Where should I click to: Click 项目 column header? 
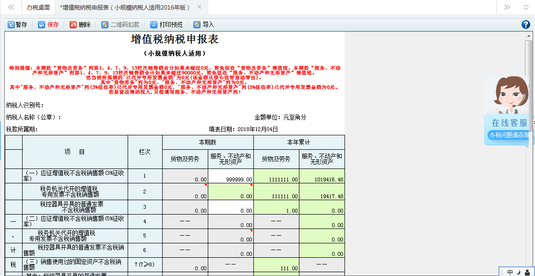pos(75,152)
